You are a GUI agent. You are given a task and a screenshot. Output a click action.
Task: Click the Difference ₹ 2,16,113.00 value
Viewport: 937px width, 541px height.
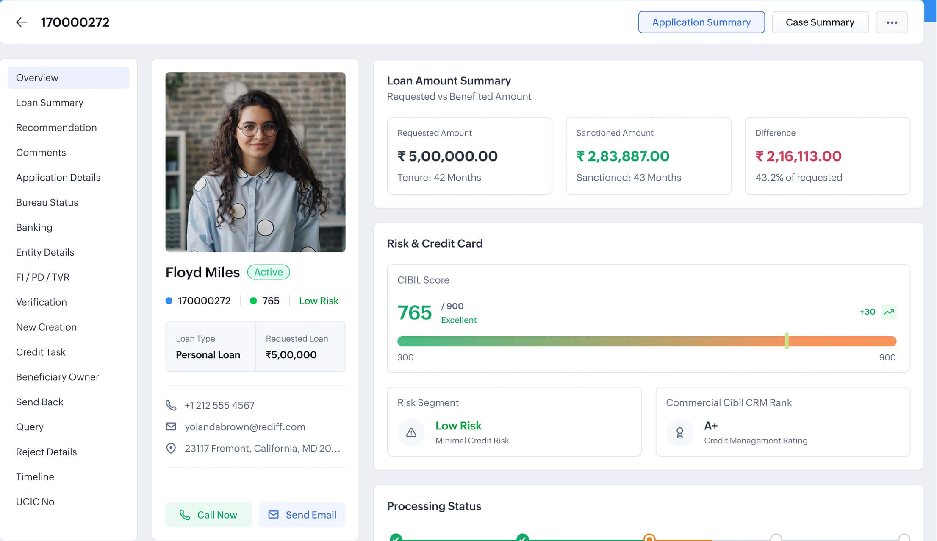(x=798, y=156)
